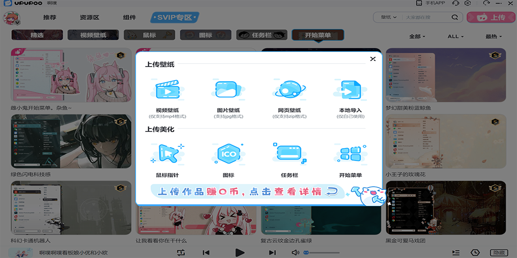The image size is (517, 258).
Task: Select the 图片壁纸 image wallpaper upload icon
Action: click(228, 90)
